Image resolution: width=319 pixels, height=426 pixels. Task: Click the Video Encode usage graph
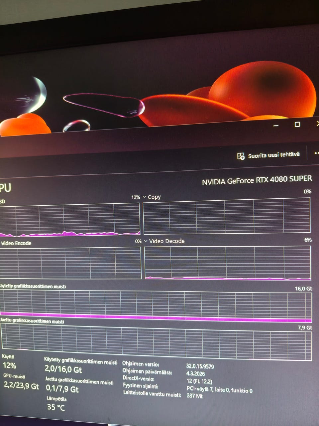click(x=70, y=263)
